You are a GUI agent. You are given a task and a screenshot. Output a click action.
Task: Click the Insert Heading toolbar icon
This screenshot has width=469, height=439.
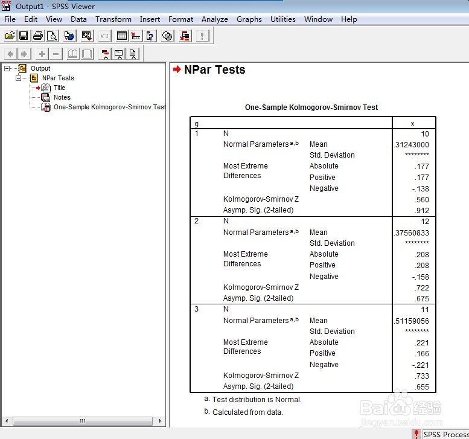click(105, 54)
